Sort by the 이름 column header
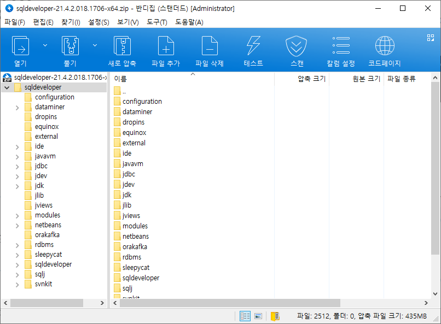Viewport: 441px width, 324px height. pyautogui.click(x=193, y=79)
